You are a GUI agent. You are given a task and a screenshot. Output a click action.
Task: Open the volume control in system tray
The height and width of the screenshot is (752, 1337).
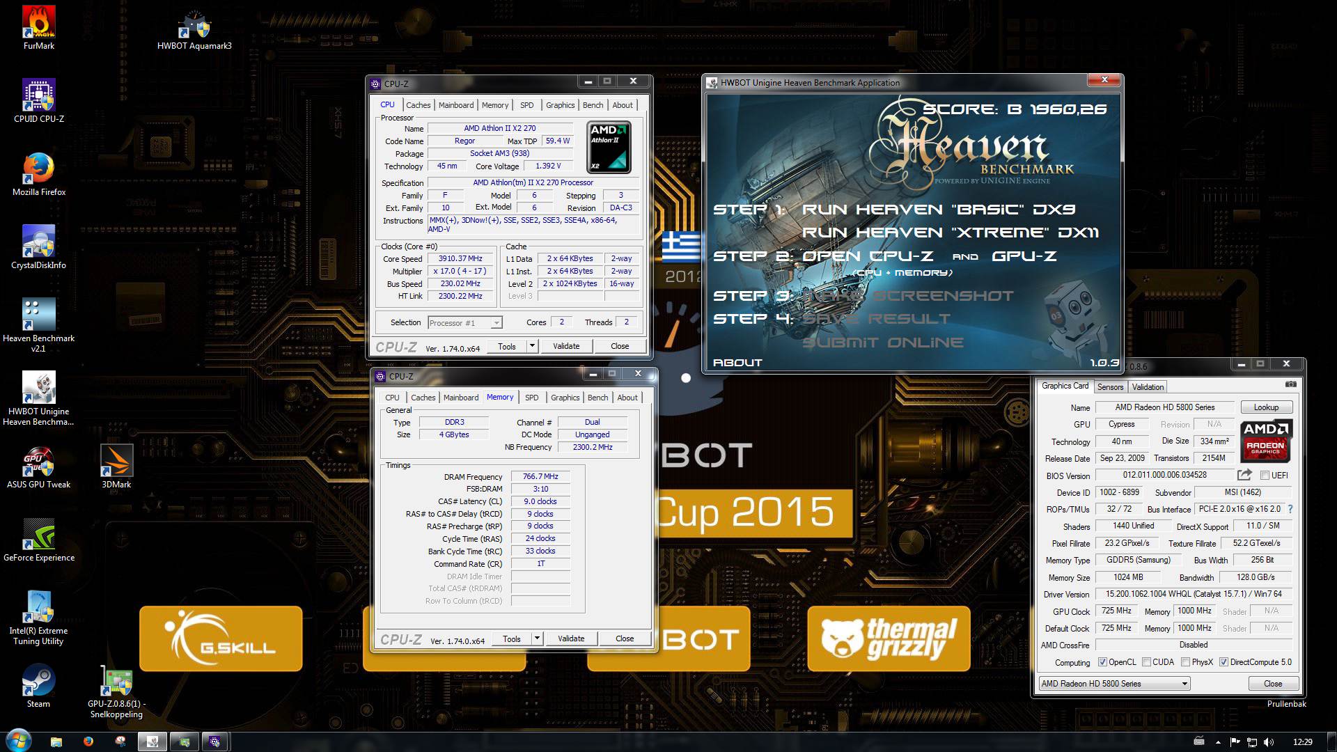[1269, 742]
